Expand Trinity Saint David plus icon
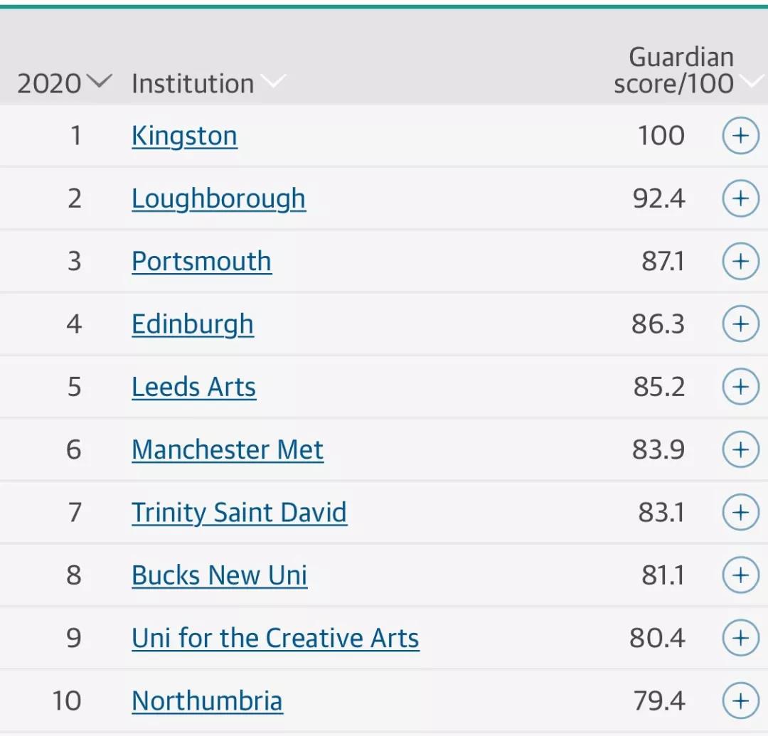This screenshot has height=736, width=768. tap(740, 512)
